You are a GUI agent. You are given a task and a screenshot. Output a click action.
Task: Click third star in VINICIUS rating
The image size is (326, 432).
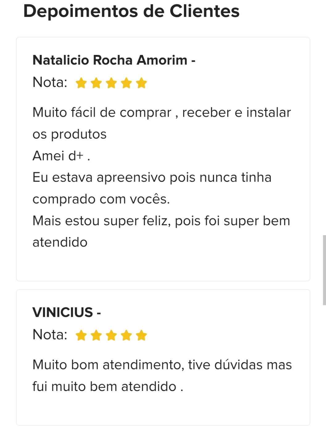click(111, 335)
